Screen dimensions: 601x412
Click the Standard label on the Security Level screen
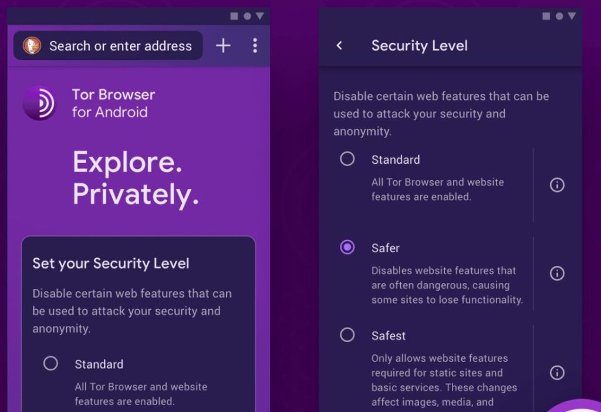coord(396,160)
